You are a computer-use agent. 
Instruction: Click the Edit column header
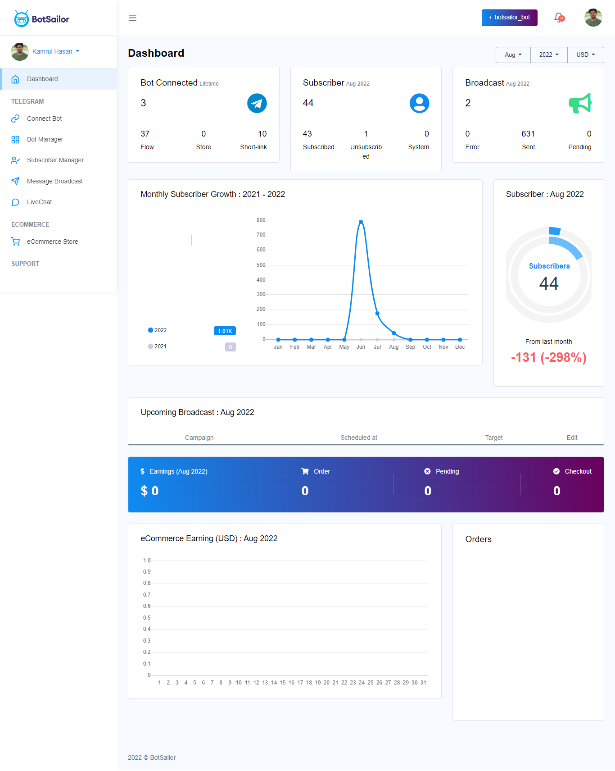coord(572,438)
